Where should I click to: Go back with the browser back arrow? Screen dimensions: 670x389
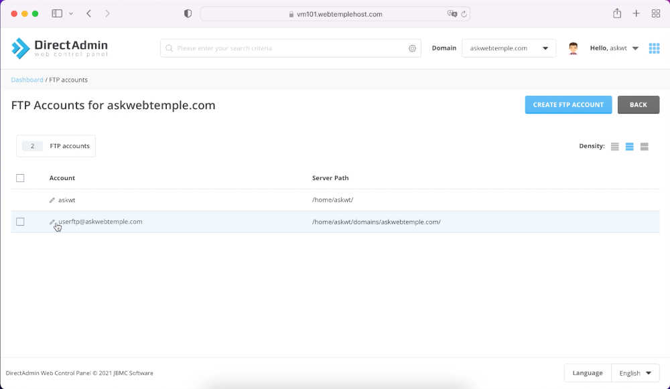89,13
